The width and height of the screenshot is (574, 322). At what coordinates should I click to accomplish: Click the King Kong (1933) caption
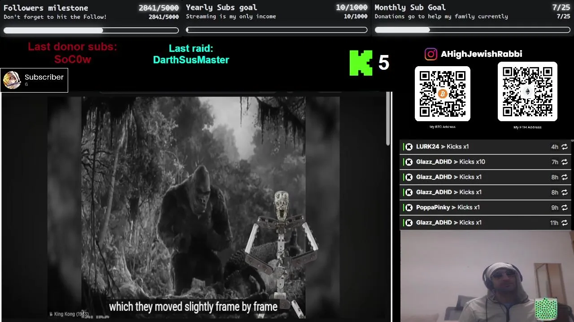[69, 314]
